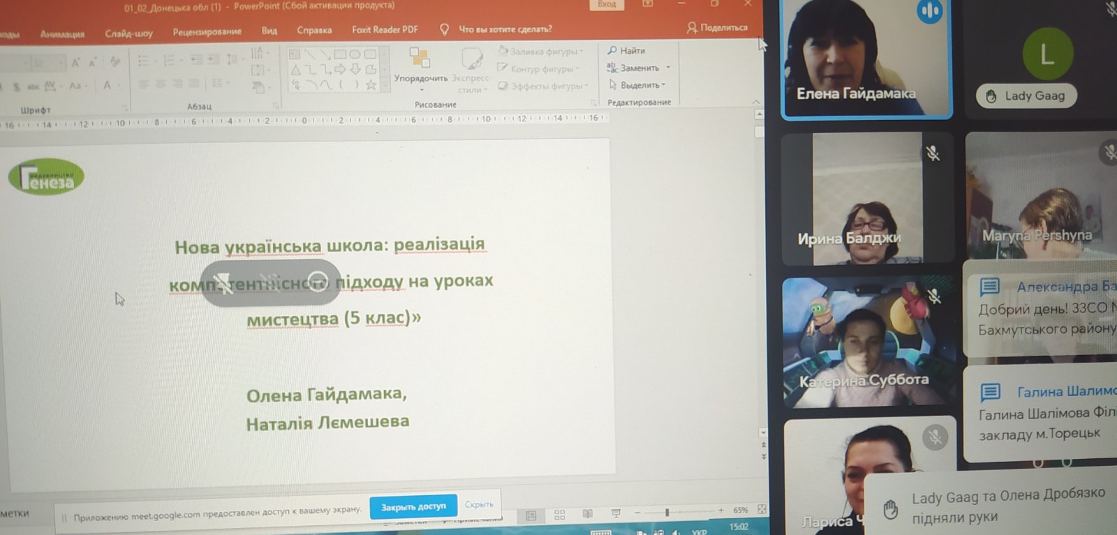
Task: Click the Выделить cursor icon
Action: coord(613,84)
